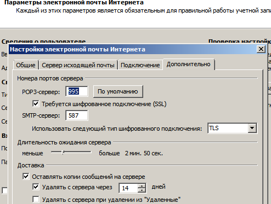The image size is (271, 204).
Task: Toggle Удалять с сервера при удалении checkbox
Action: (x=36, y=199)
